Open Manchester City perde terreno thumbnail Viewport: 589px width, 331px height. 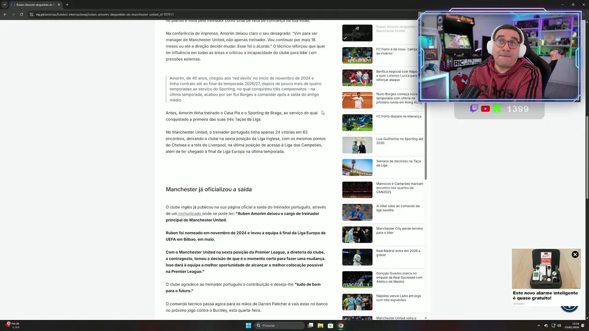(x=357, y=235)
